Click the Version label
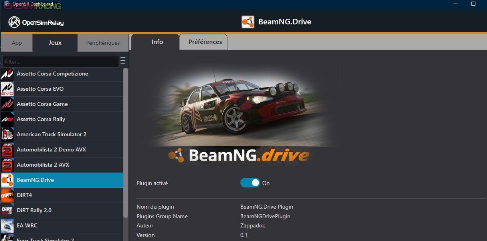 pos(146,235)
